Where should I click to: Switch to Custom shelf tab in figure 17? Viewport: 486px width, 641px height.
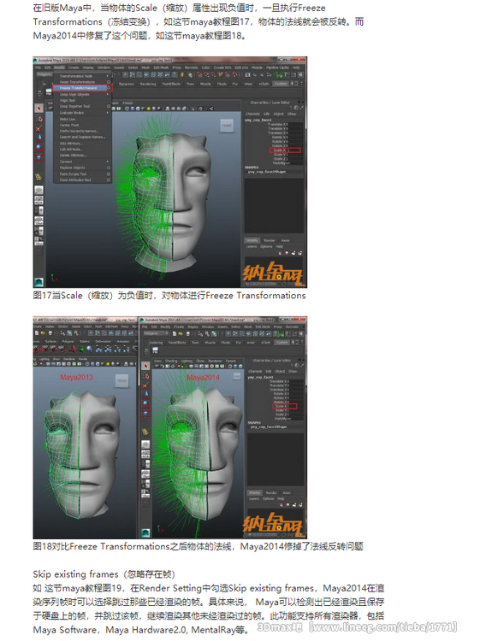pyautogui.click(x=281, y=84)
